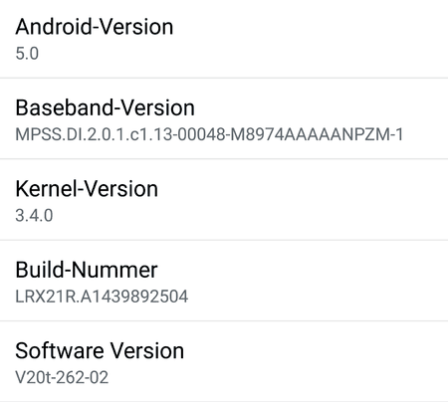Click the word Version in Android-Version
Viewport: 448px width, 402px height.
(136, 27)
